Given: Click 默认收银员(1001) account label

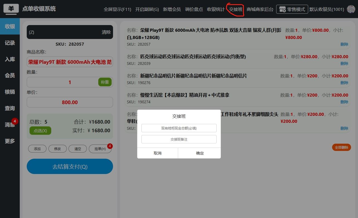Looking at the screenshot, I should click(x=327, y=9).
